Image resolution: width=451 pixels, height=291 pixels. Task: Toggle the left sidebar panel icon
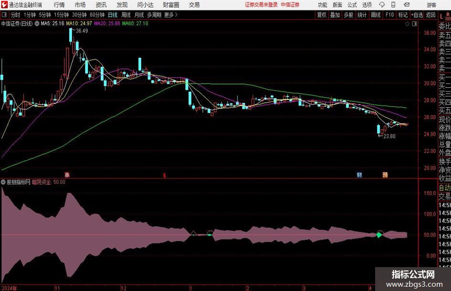tap(4, 15)
